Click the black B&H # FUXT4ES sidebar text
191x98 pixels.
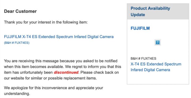(x=143, y=58)
